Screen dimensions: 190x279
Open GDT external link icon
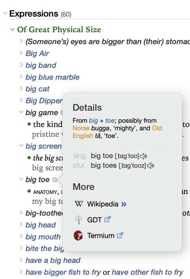[108, 219]
